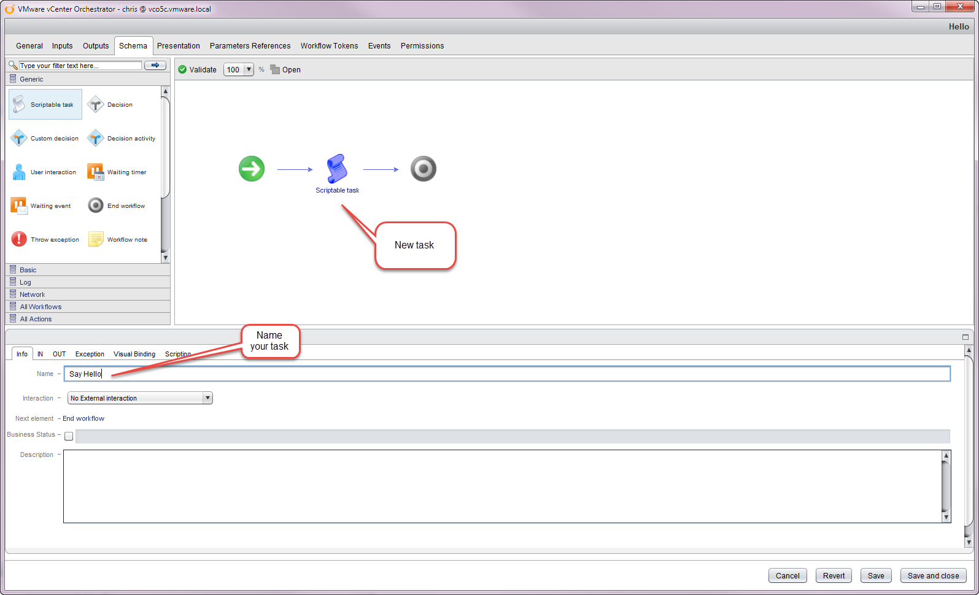Screen dimensions: 979x595
Task: Click the Save and close button
Action: 933,575
